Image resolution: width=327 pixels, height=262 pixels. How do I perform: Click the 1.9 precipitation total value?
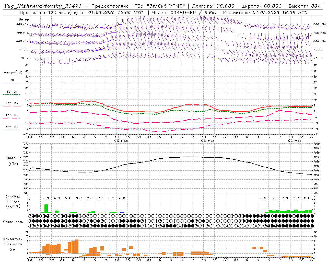(x=296, y=198)
